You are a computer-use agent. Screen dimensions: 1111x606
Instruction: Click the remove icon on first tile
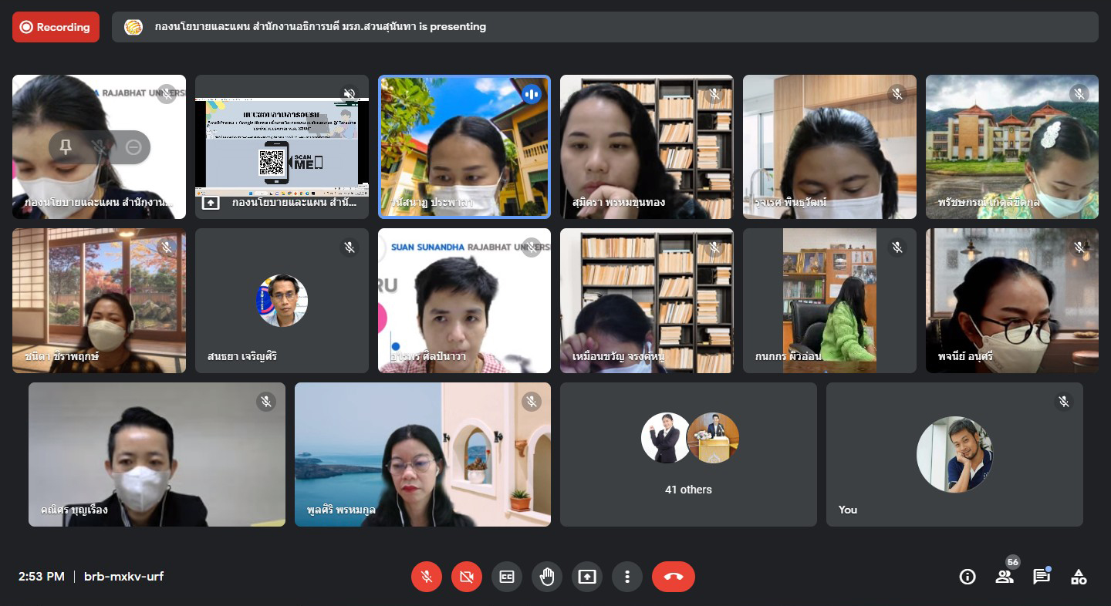pos(133,147)
